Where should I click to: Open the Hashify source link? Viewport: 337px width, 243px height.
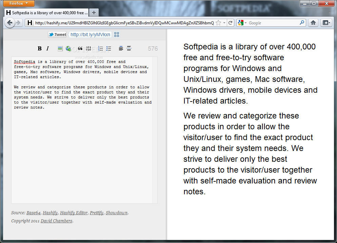[50, 213]
